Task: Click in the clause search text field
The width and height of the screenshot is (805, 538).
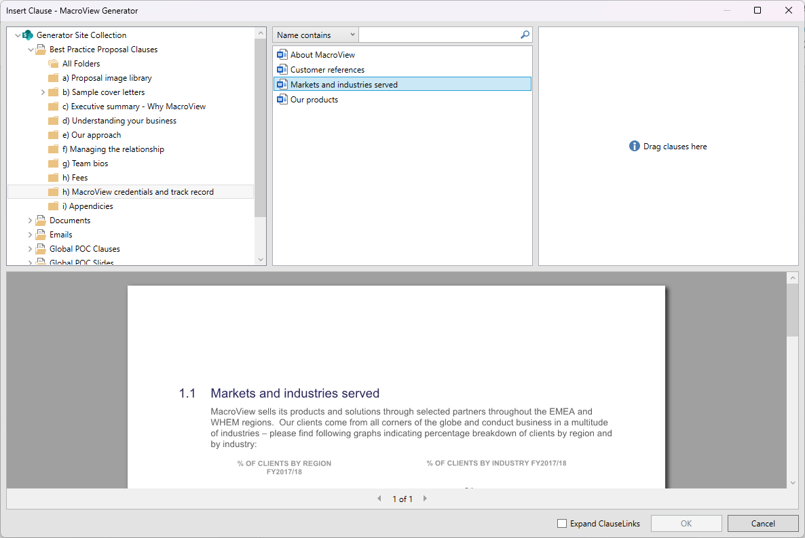Action: 439,35
